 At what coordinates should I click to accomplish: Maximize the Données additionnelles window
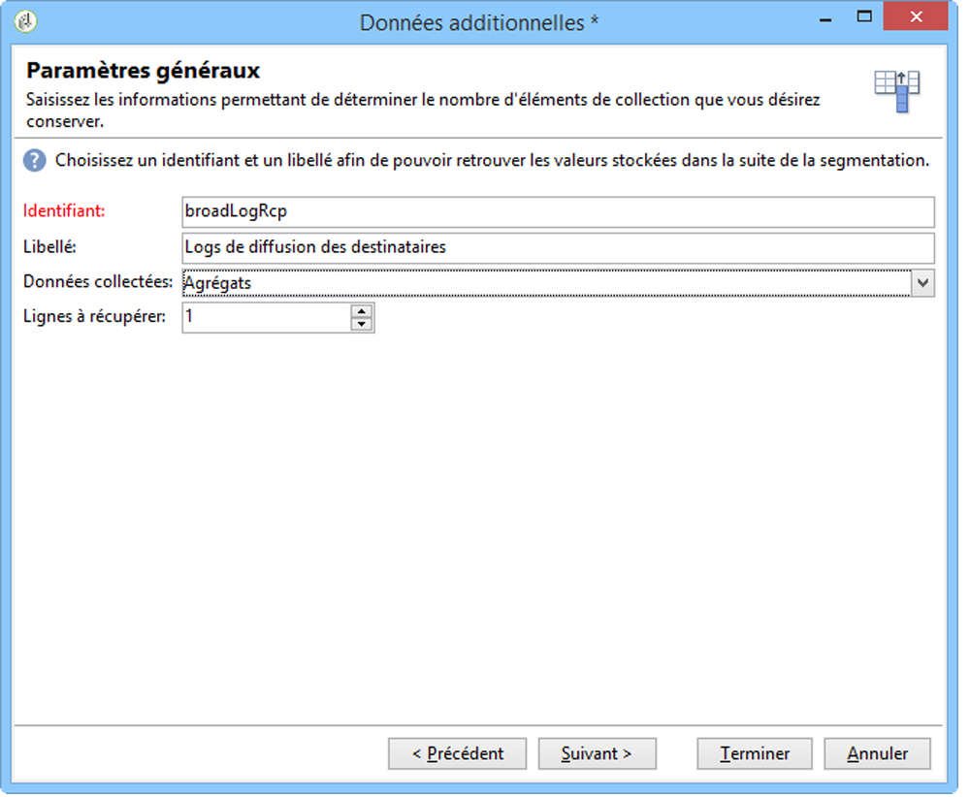864,17
